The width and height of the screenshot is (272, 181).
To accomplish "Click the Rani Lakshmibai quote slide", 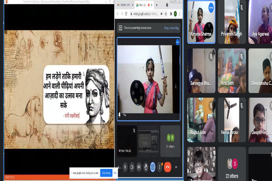I will [76, 95].
